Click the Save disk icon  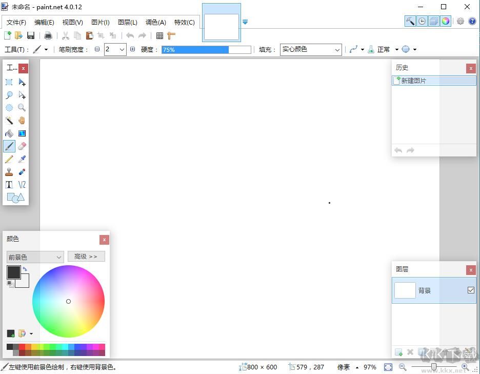[x=31, y=35]
